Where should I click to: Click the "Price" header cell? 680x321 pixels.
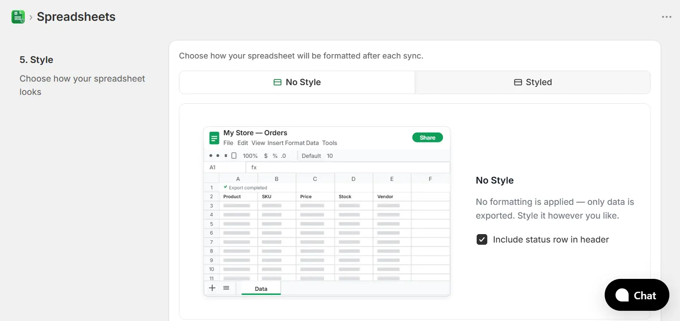pos(315,196)
